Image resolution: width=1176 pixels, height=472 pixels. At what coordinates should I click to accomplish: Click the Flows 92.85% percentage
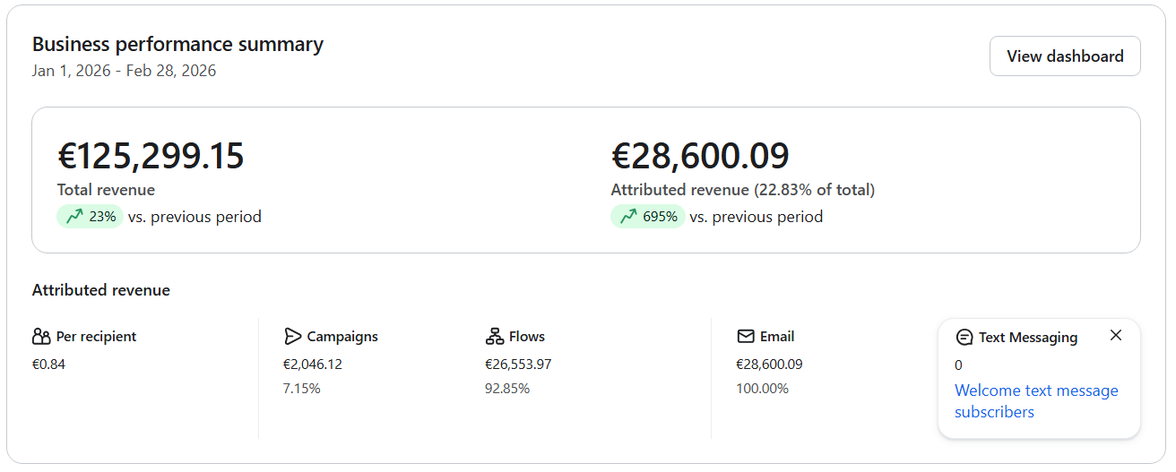(x=506, y=389)
